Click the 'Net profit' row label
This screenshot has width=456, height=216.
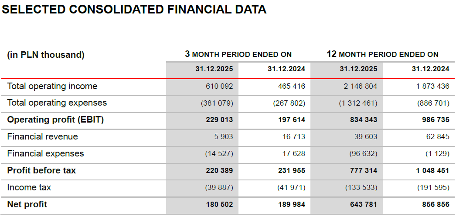point(27,204)
